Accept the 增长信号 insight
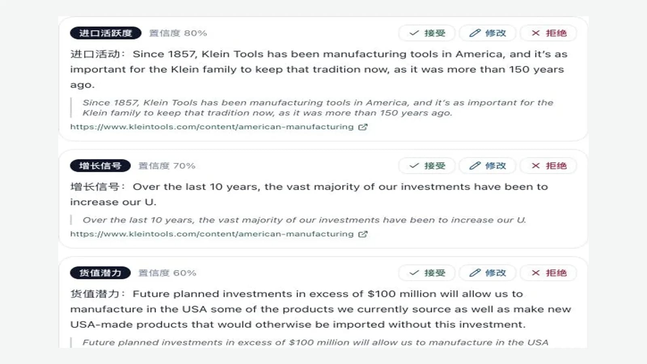Image resolution: width=647 pixels, height=364 pixels. pos(427,166)
